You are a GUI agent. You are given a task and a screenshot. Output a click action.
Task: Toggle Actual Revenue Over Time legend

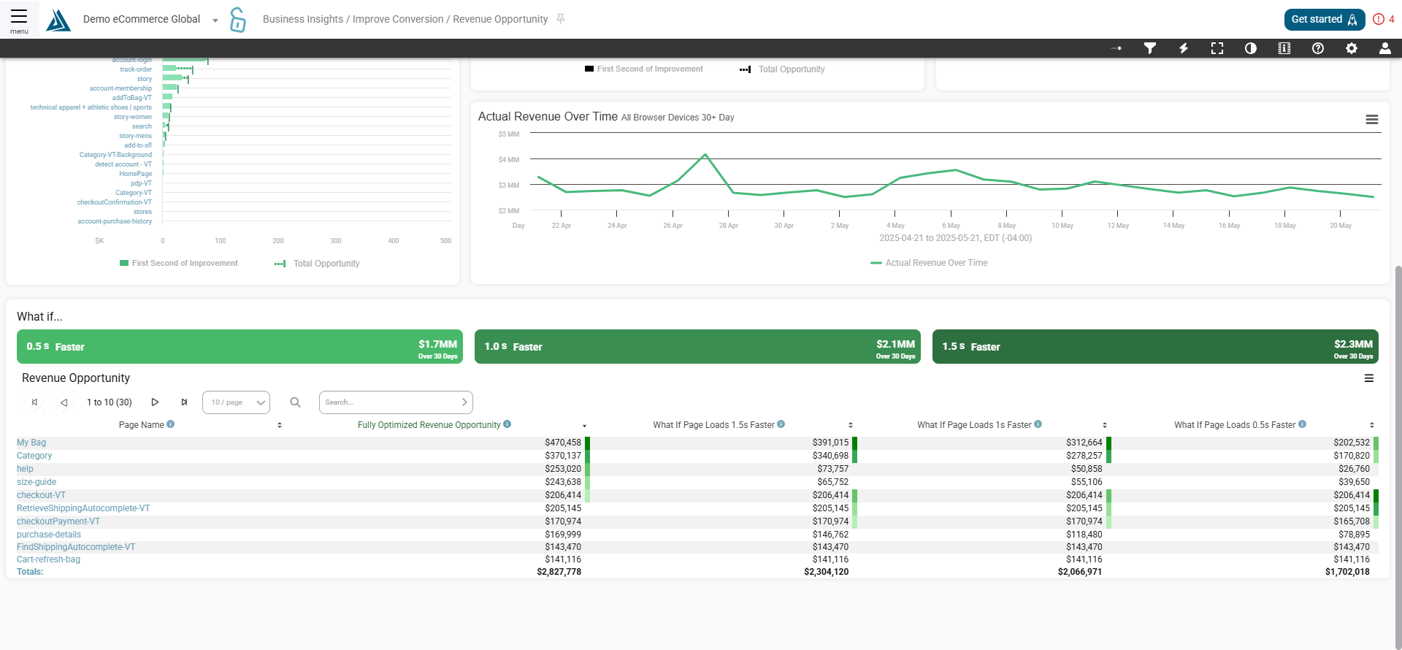point(929,263)
